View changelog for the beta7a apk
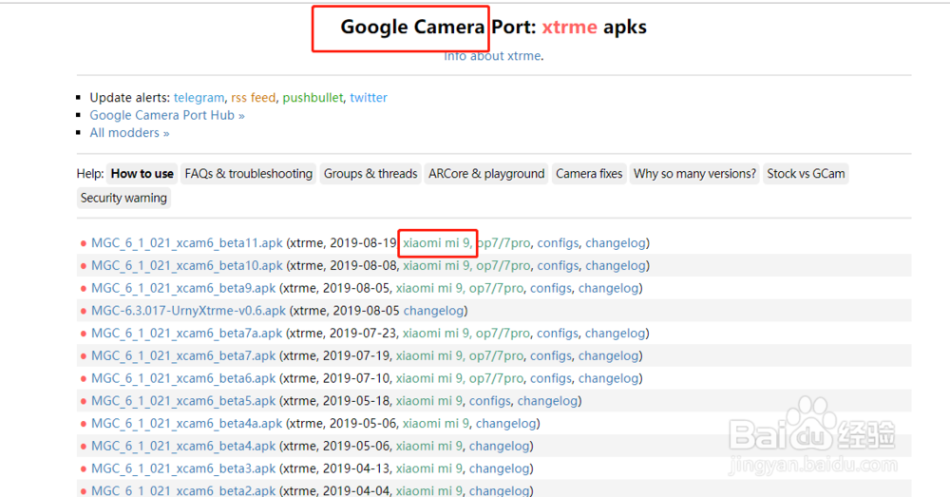The height and width of the screenshot is (497, 950). pyautogui.click(x=615, y=334)
